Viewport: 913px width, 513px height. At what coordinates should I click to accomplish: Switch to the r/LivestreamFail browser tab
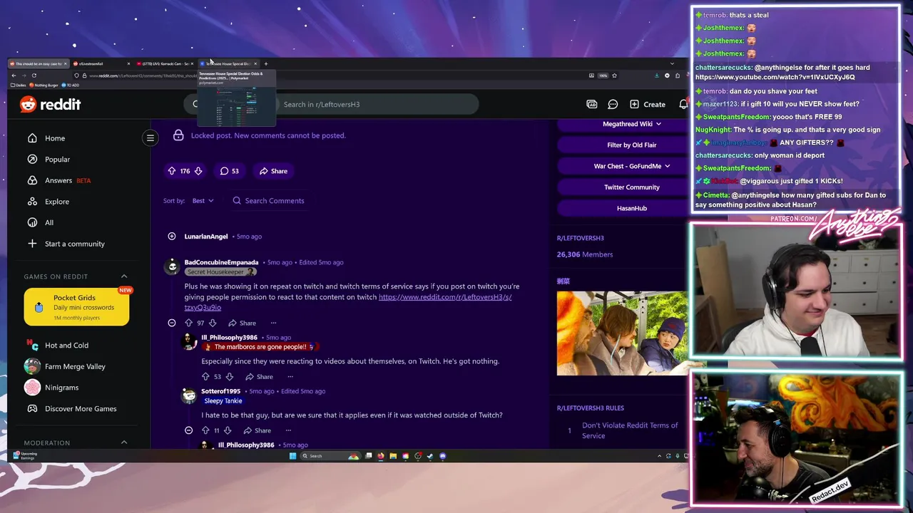pyautogui.click(x=102, y=63)
